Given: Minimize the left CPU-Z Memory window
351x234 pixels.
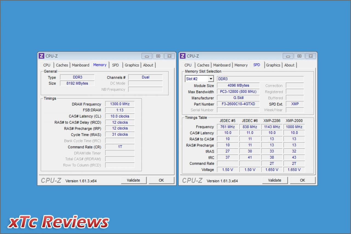Looking at the screenshot, I should pyautogui.click(x=147, y=56).
